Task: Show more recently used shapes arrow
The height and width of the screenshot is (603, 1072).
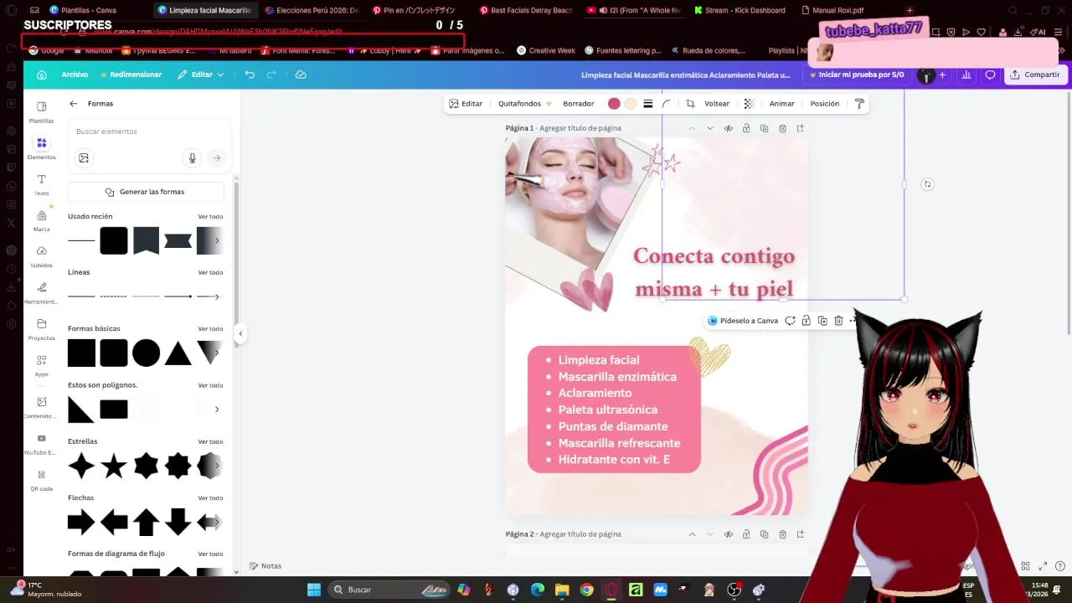Action: pyautogui.click(x=217, y=241)
